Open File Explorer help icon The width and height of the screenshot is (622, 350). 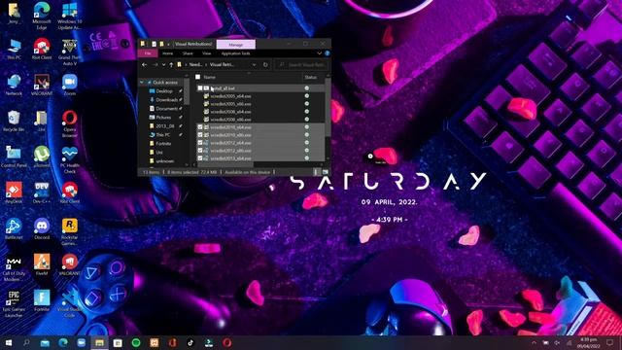(328, 53)
